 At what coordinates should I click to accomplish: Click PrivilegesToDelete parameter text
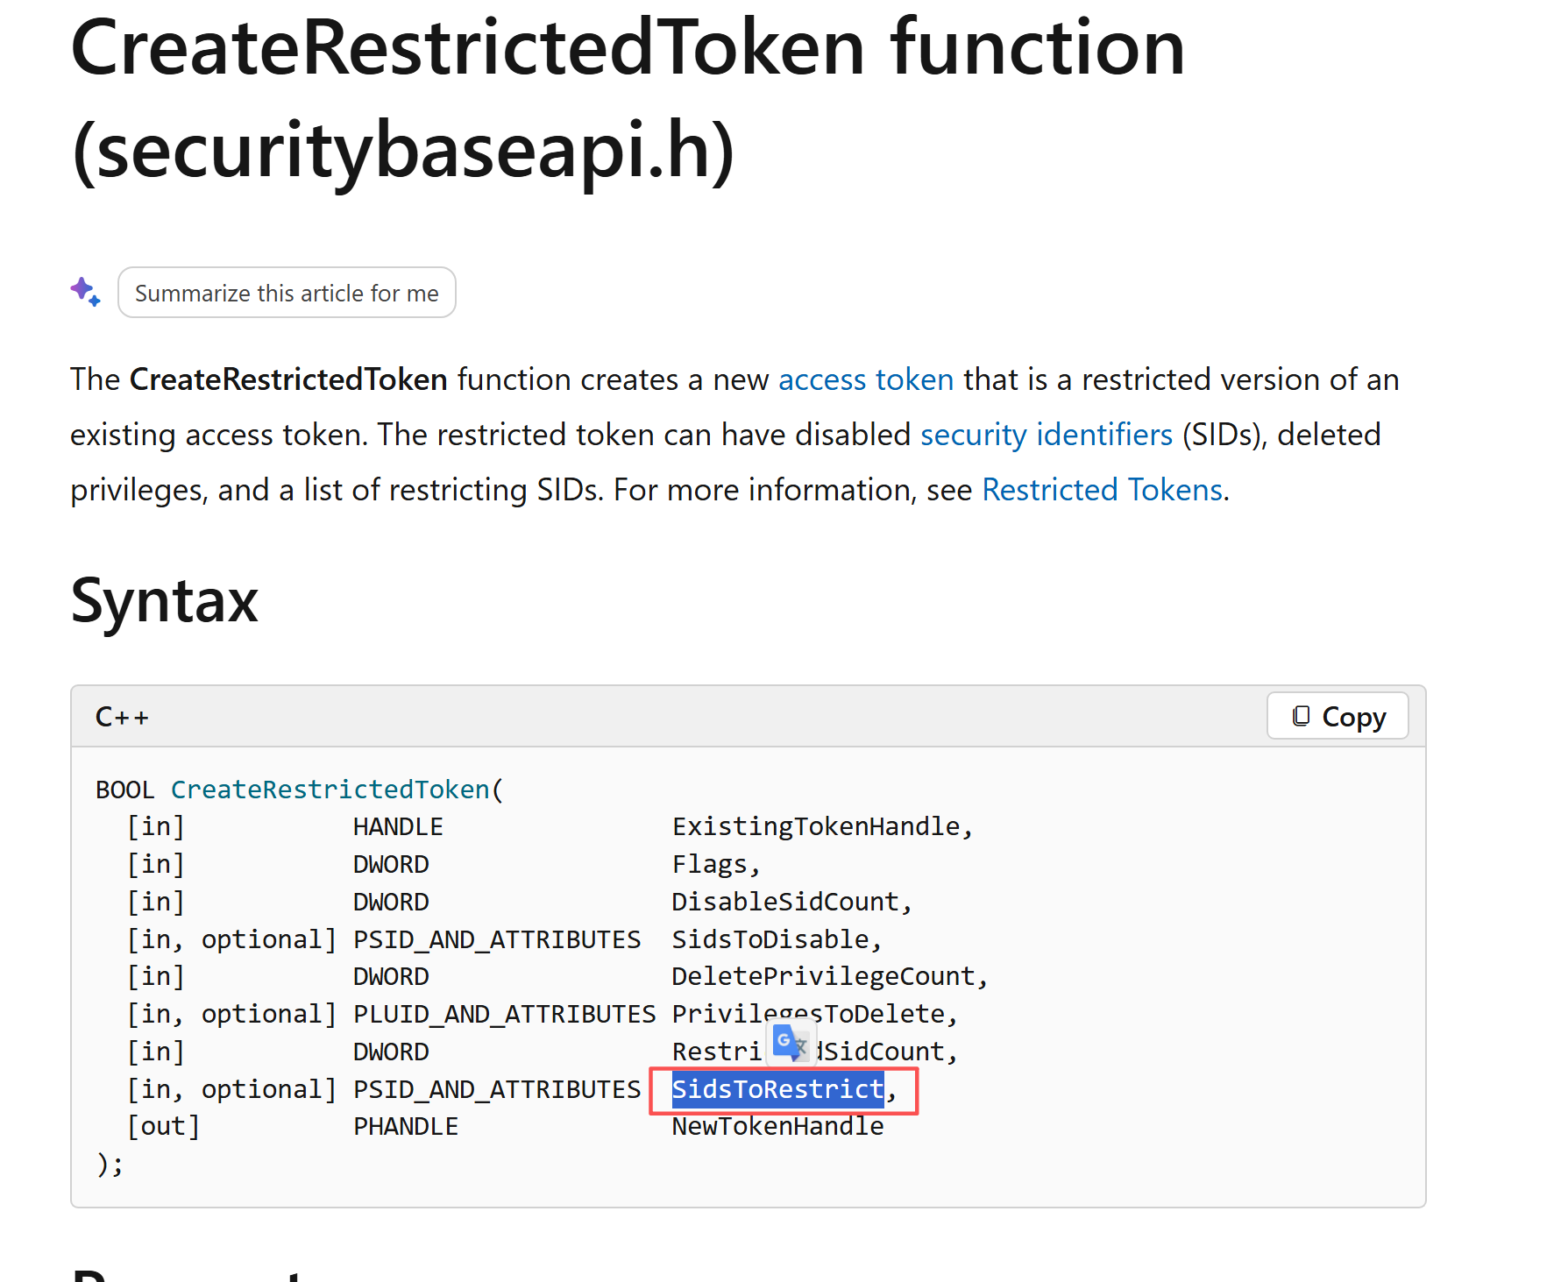pos(809,1014)
